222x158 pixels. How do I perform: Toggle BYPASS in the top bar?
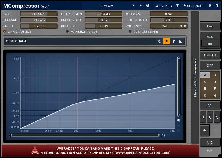(x=164, y=6)
